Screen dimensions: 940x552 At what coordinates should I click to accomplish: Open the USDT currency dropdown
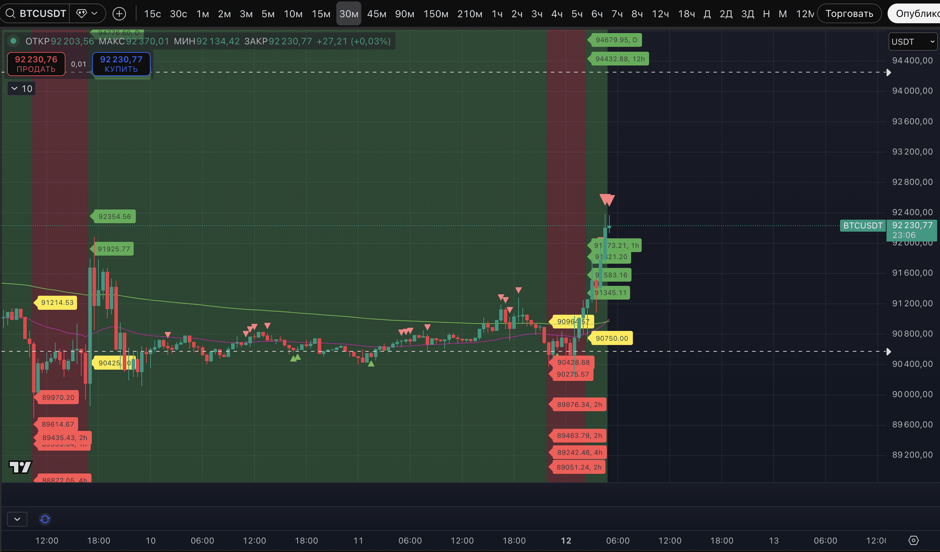click(x=913, y=42)
